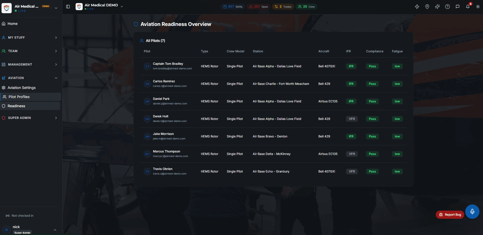Click the Station column header
483x235 pixels.
pyautogui.click(x=258, y=51)
